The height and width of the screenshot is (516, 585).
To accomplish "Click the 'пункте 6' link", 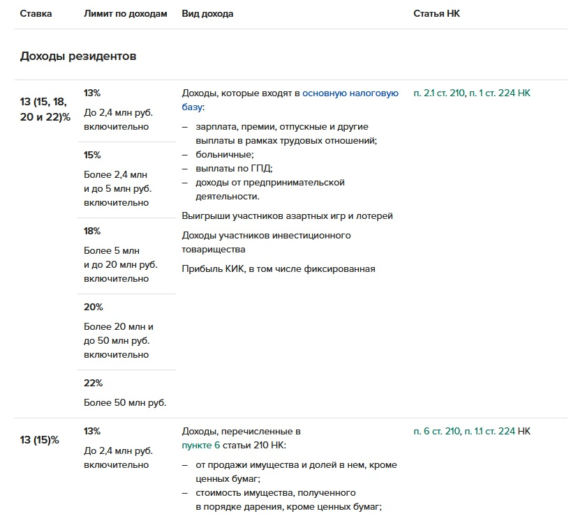I will click(200, 445).
